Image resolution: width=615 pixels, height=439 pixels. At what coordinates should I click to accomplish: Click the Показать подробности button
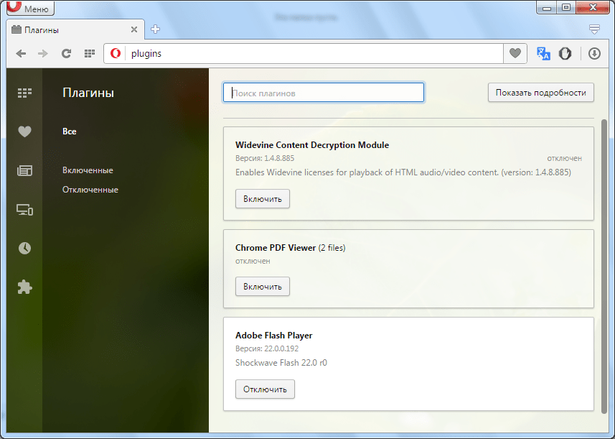pyautogui.click(x=541, y=93)
